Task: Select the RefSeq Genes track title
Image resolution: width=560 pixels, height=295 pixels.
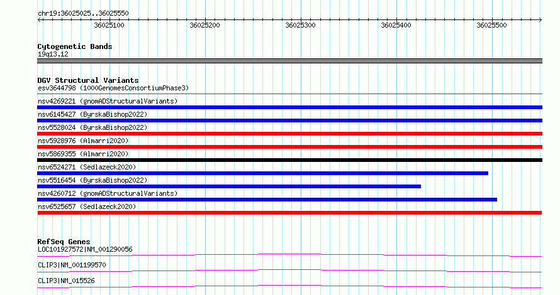Action: coord(64,242)
